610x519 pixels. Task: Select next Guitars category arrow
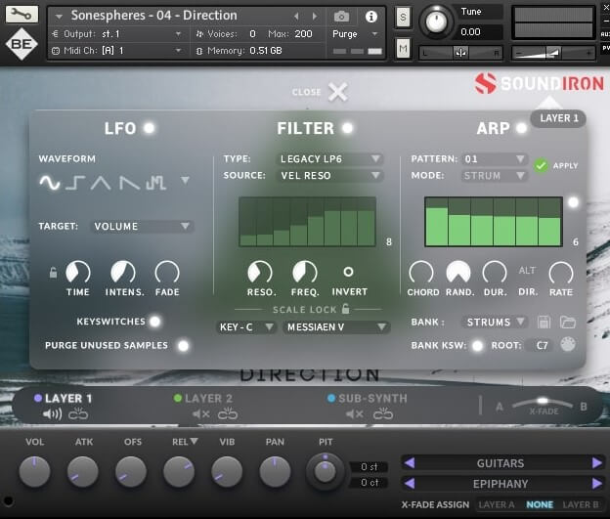tap(596, 463)
